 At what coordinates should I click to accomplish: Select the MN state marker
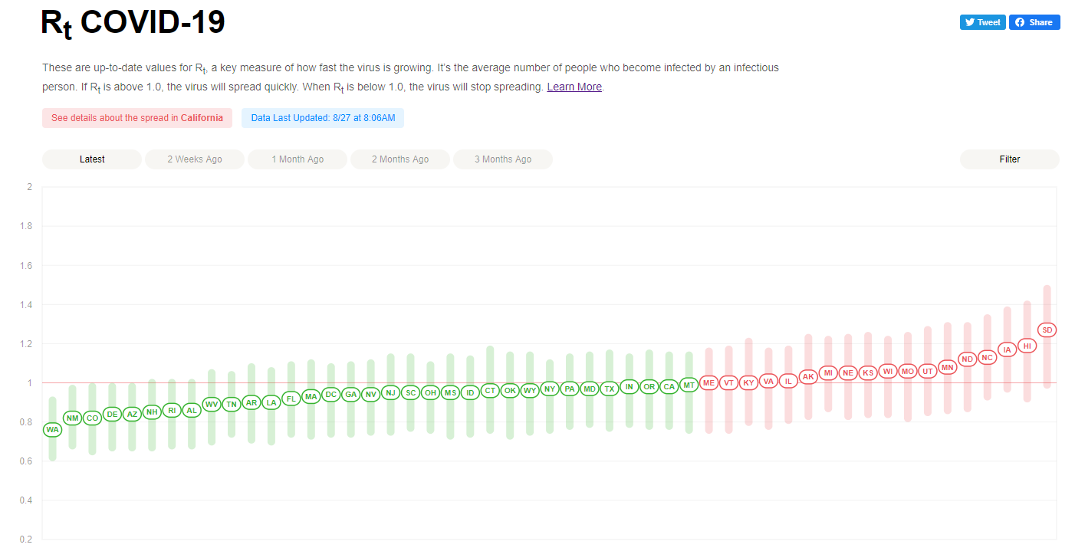tap(948, 367)
